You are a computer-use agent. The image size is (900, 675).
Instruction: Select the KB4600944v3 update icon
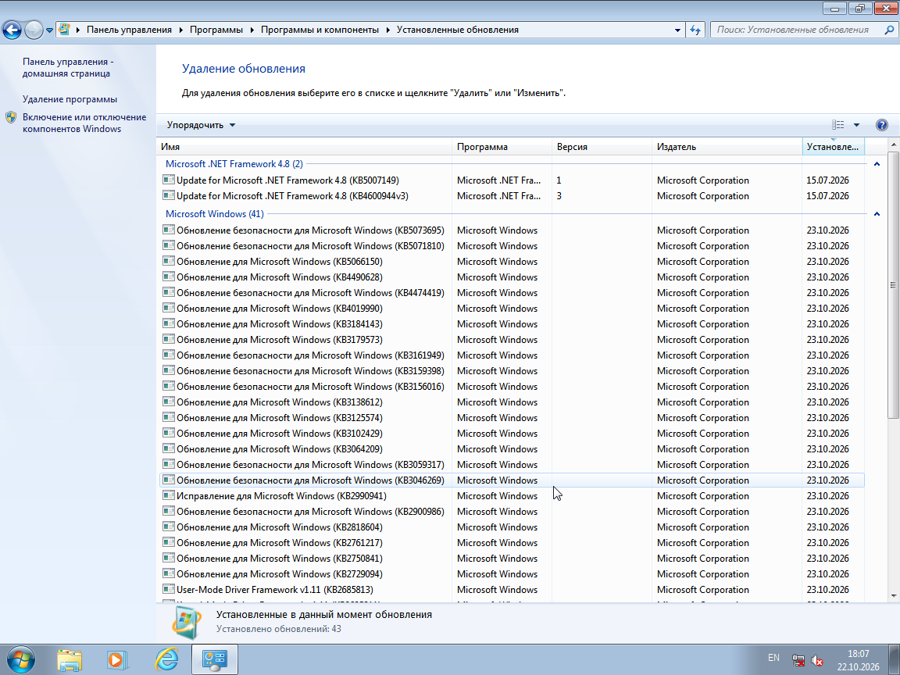click(168, 195)
